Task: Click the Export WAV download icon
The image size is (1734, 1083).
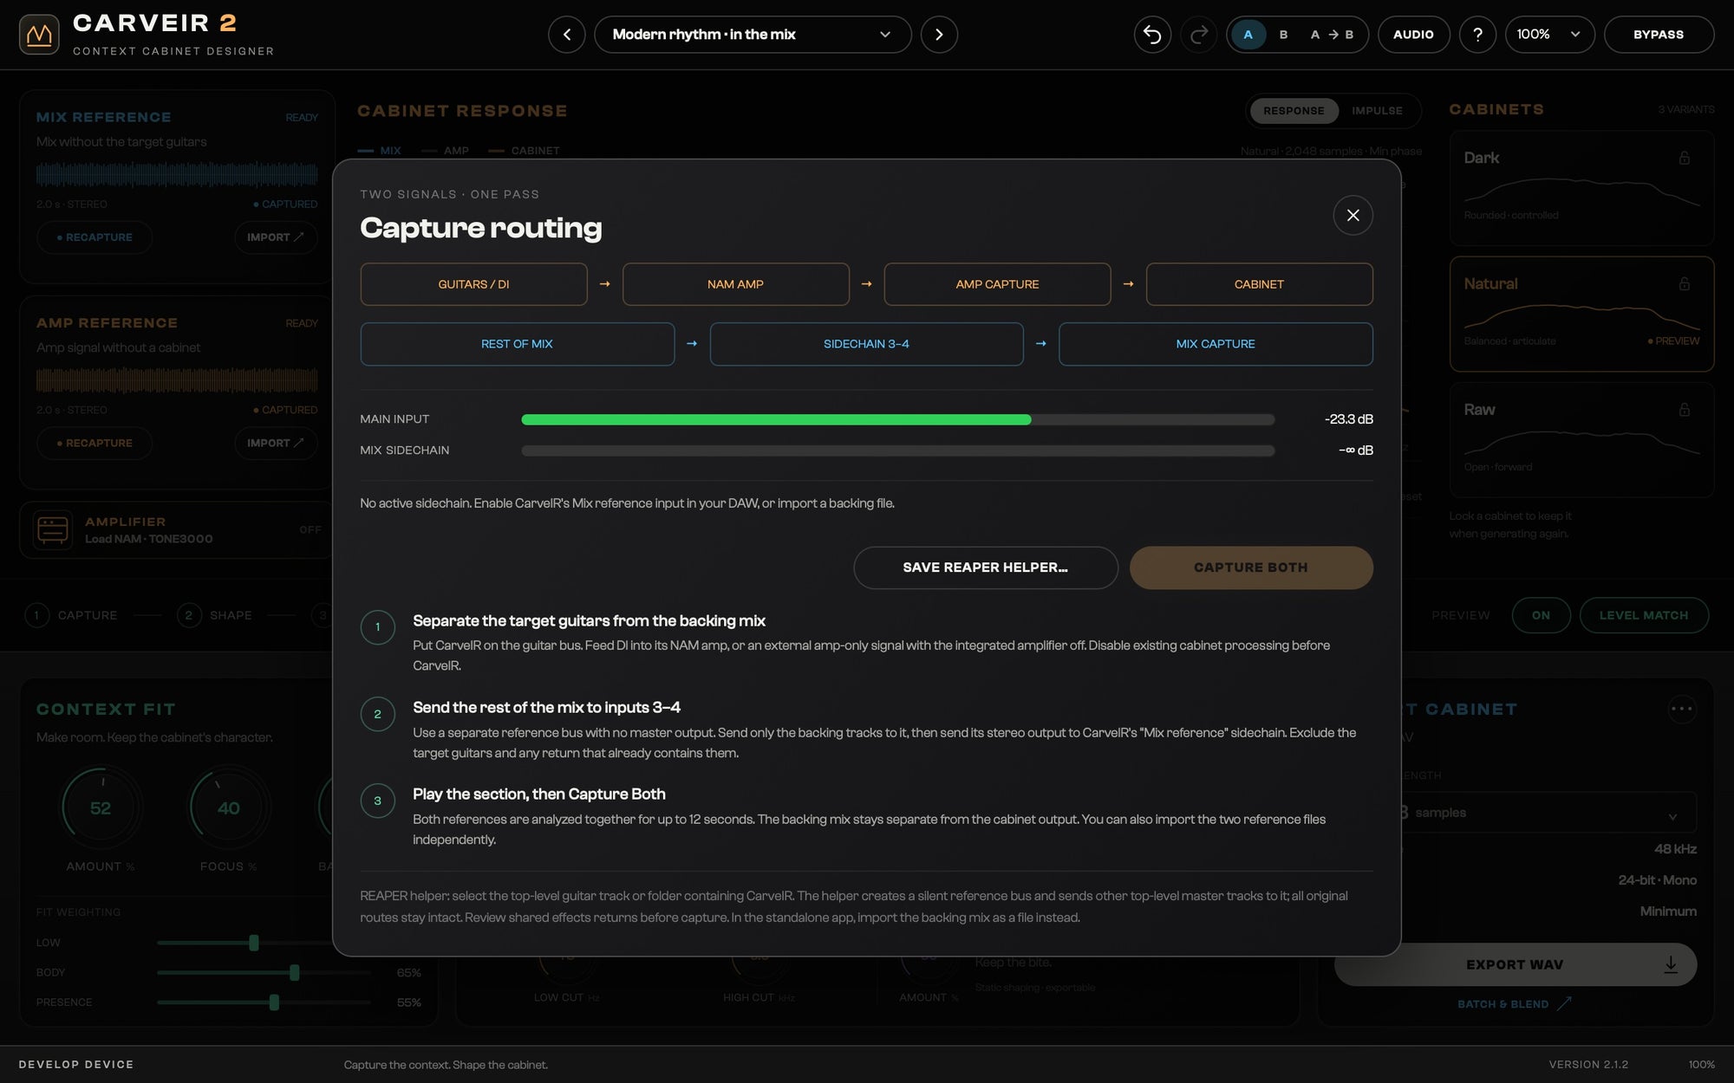Action: 1670,964
